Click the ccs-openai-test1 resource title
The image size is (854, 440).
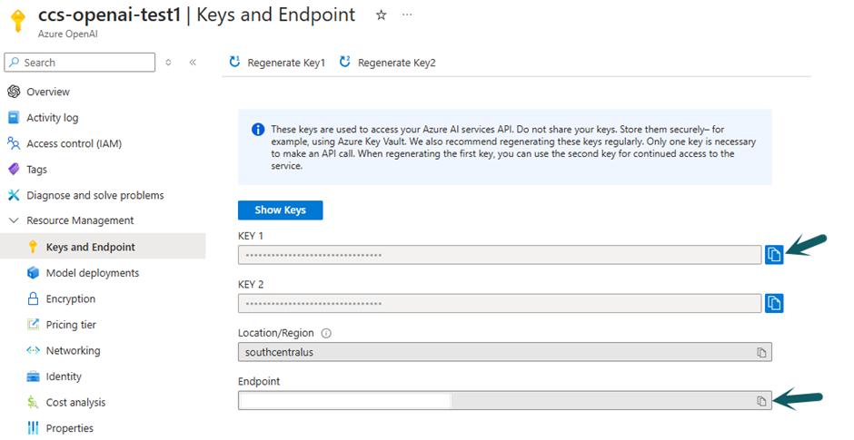click(x=109, y=15)
